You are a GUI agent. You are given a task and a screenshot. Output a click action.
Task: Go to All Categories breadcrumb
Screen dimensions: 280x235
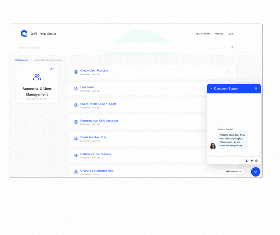click(21, 60)
